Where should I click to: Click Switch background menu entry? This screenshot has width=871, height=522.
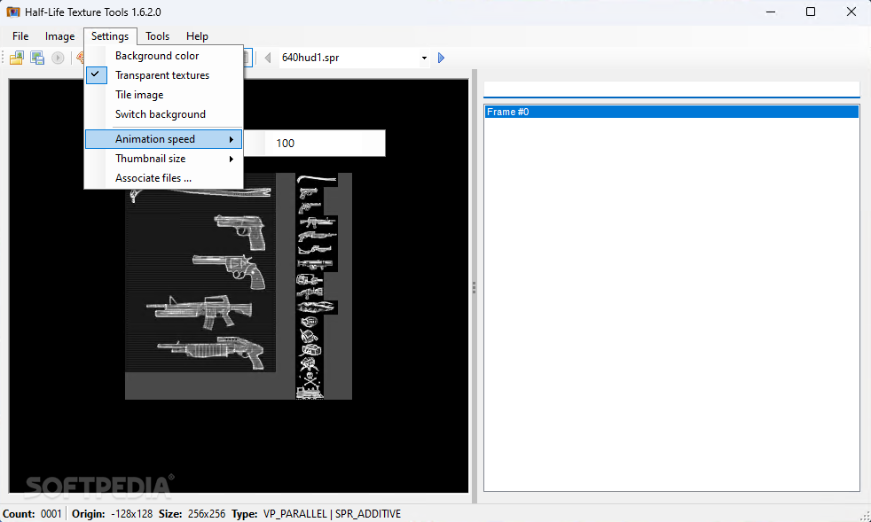(x=164, y=113)
